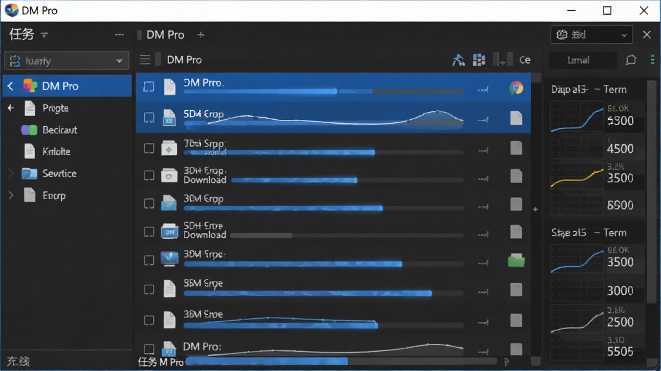Click the file icon at end of SD4 Crop row

pyautogui.click(x=516, y=118)
